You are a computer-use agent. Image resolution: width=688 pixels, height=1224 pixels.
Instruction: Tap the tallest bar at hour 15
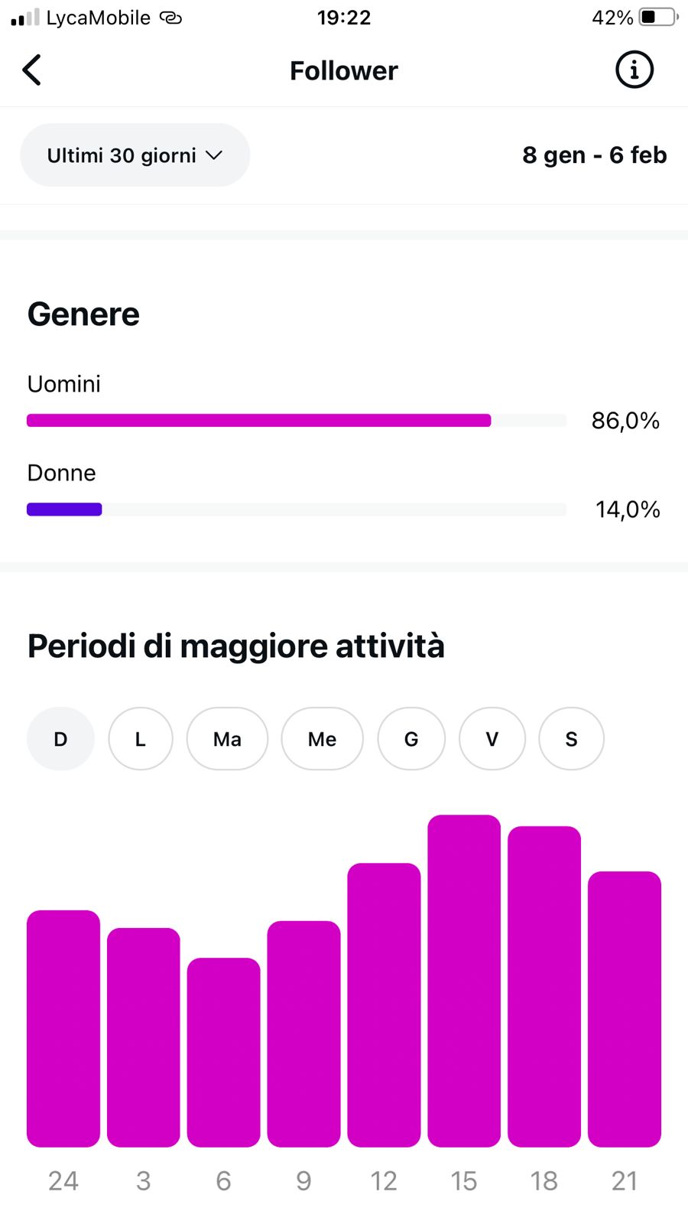click(x=464, y=981)
